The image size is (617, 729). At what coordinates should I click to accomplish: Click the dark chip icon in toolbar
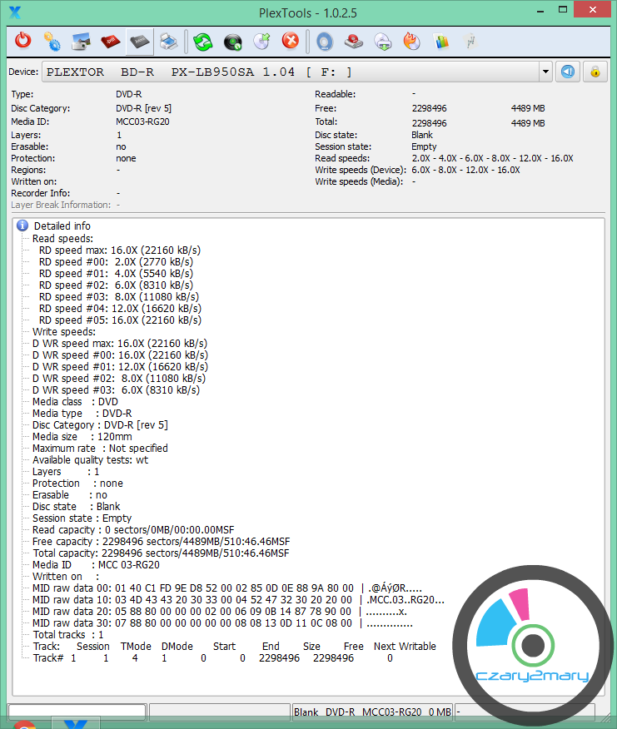(x=139, y=41)
